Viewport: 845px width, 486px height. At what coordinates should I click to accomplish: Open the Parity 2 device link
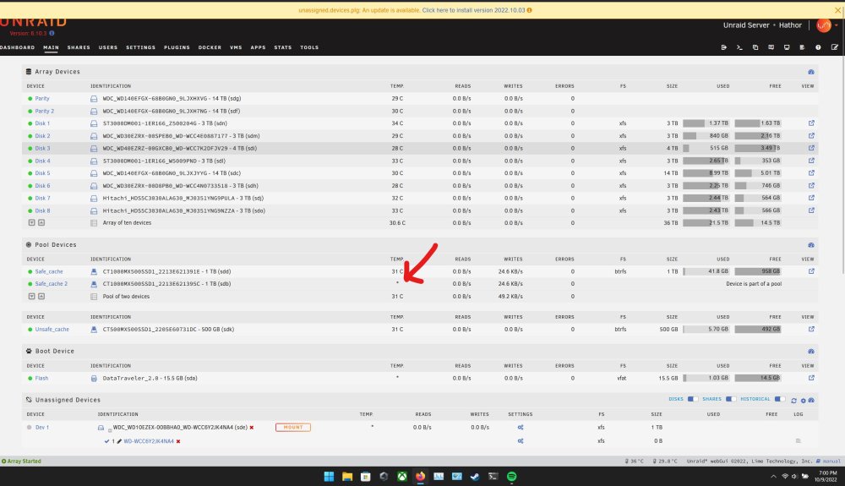(x=45, y=111)
